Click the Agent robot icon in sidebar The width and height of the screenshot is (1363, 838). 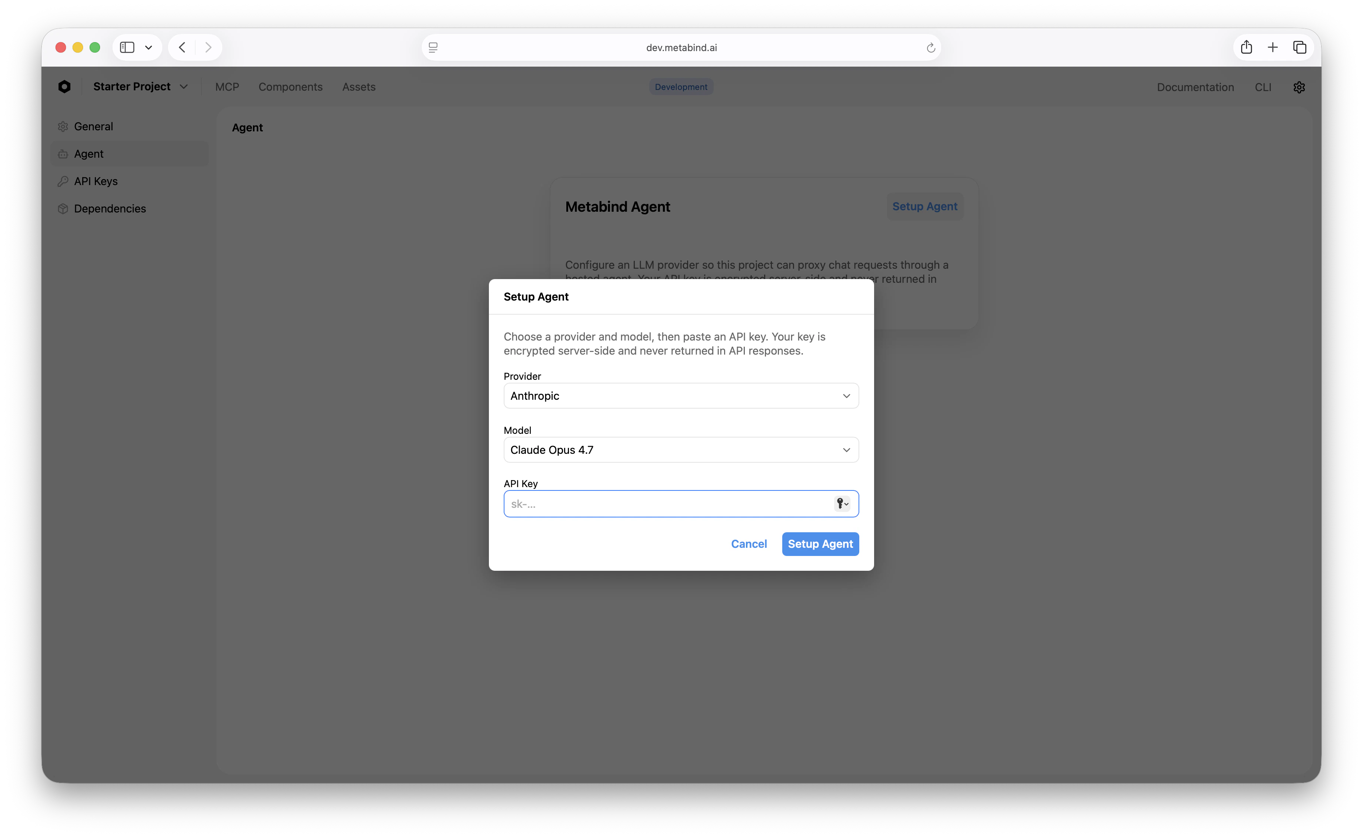(63, 154)
